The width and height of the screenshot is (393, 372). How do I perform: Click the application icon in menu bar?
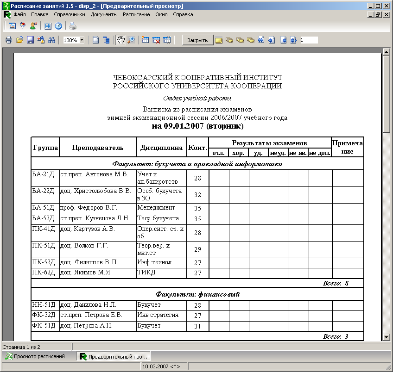pos(7,15)
